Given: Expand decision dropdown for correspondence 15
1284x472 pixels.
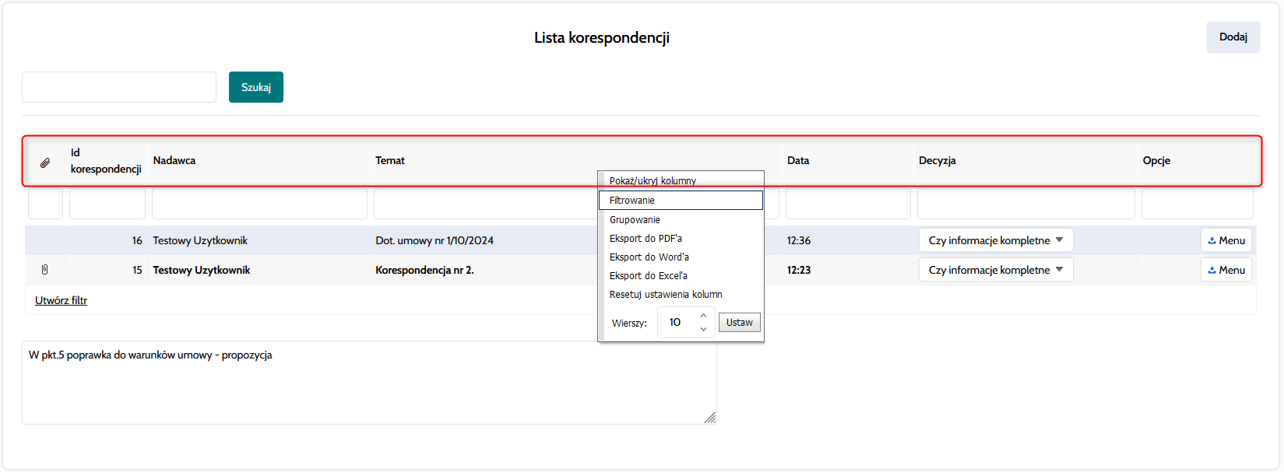Looking at the screenshot, I should pos(995,270).
